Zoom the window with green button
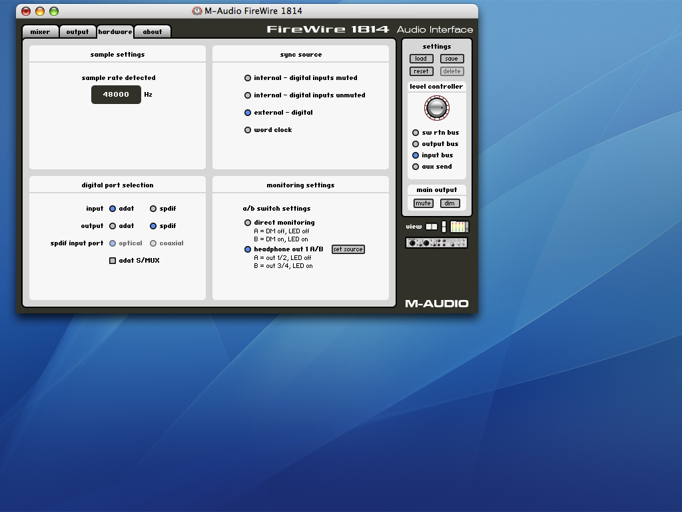This screenshot has height=512, width=682. click(x=54, y=11)
